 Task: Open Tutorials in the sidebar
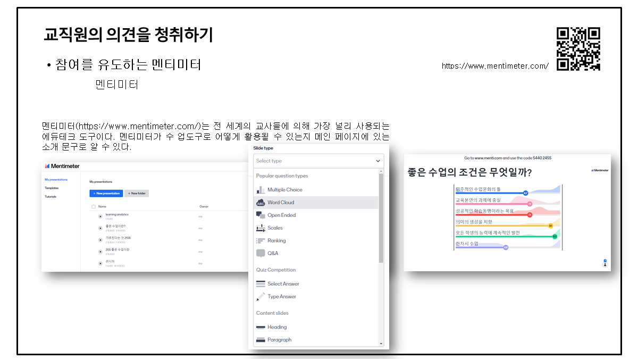point(51,197)
